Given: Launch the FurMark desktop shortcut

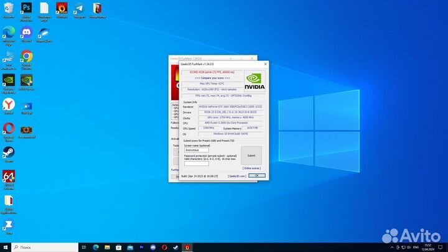Looking at the screenshot, I should click(62, 8).
